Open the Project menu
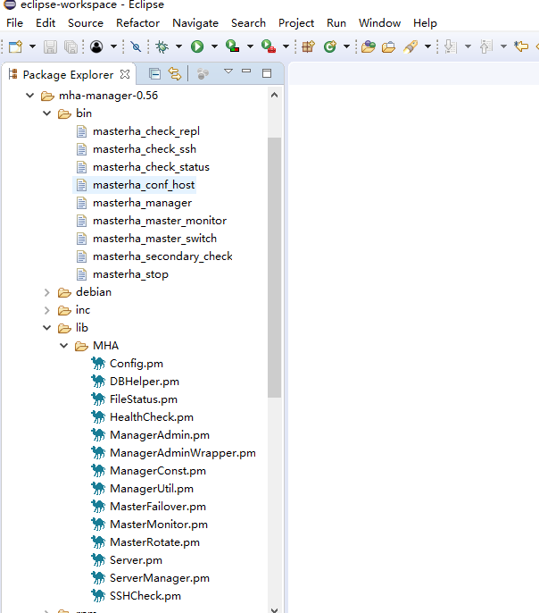Screen dimensions: 539x613 [x=296, y=23]
